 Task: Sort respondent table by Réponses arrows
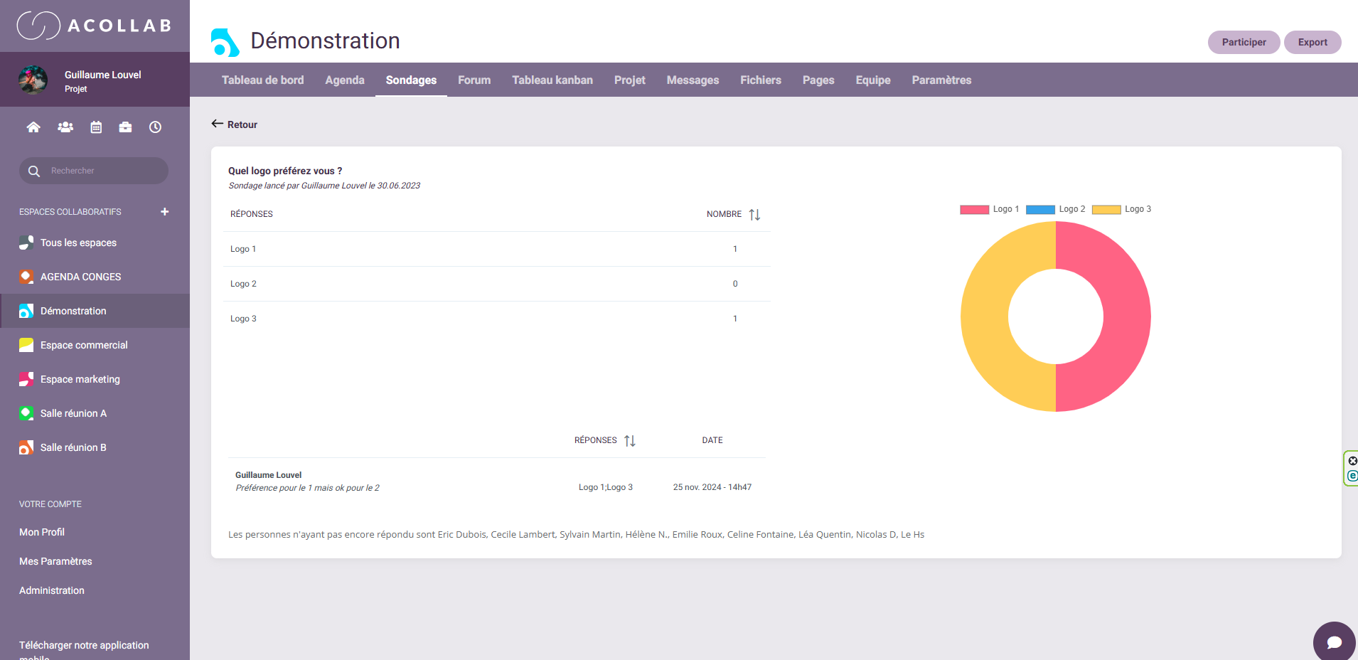tap(629, 441)
